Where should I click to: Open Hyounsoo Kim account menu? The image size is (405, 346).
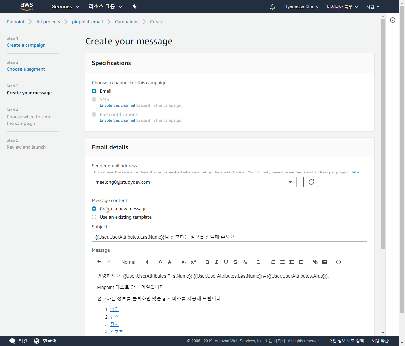pyautogui.click(x=301, y=7)
